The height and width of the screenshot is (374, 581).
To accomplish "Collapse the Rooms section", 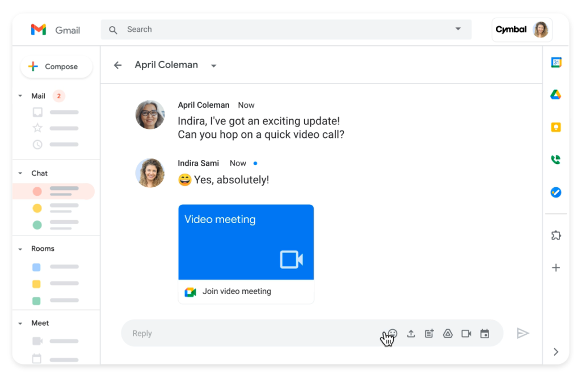I will click(21, 249).
